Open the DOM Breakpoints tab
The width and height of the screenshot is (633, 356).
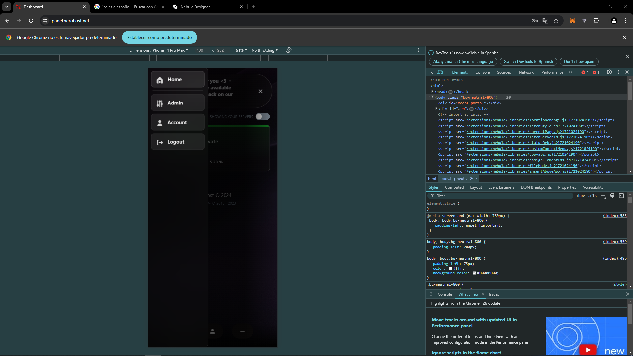(x=536, y=187)
